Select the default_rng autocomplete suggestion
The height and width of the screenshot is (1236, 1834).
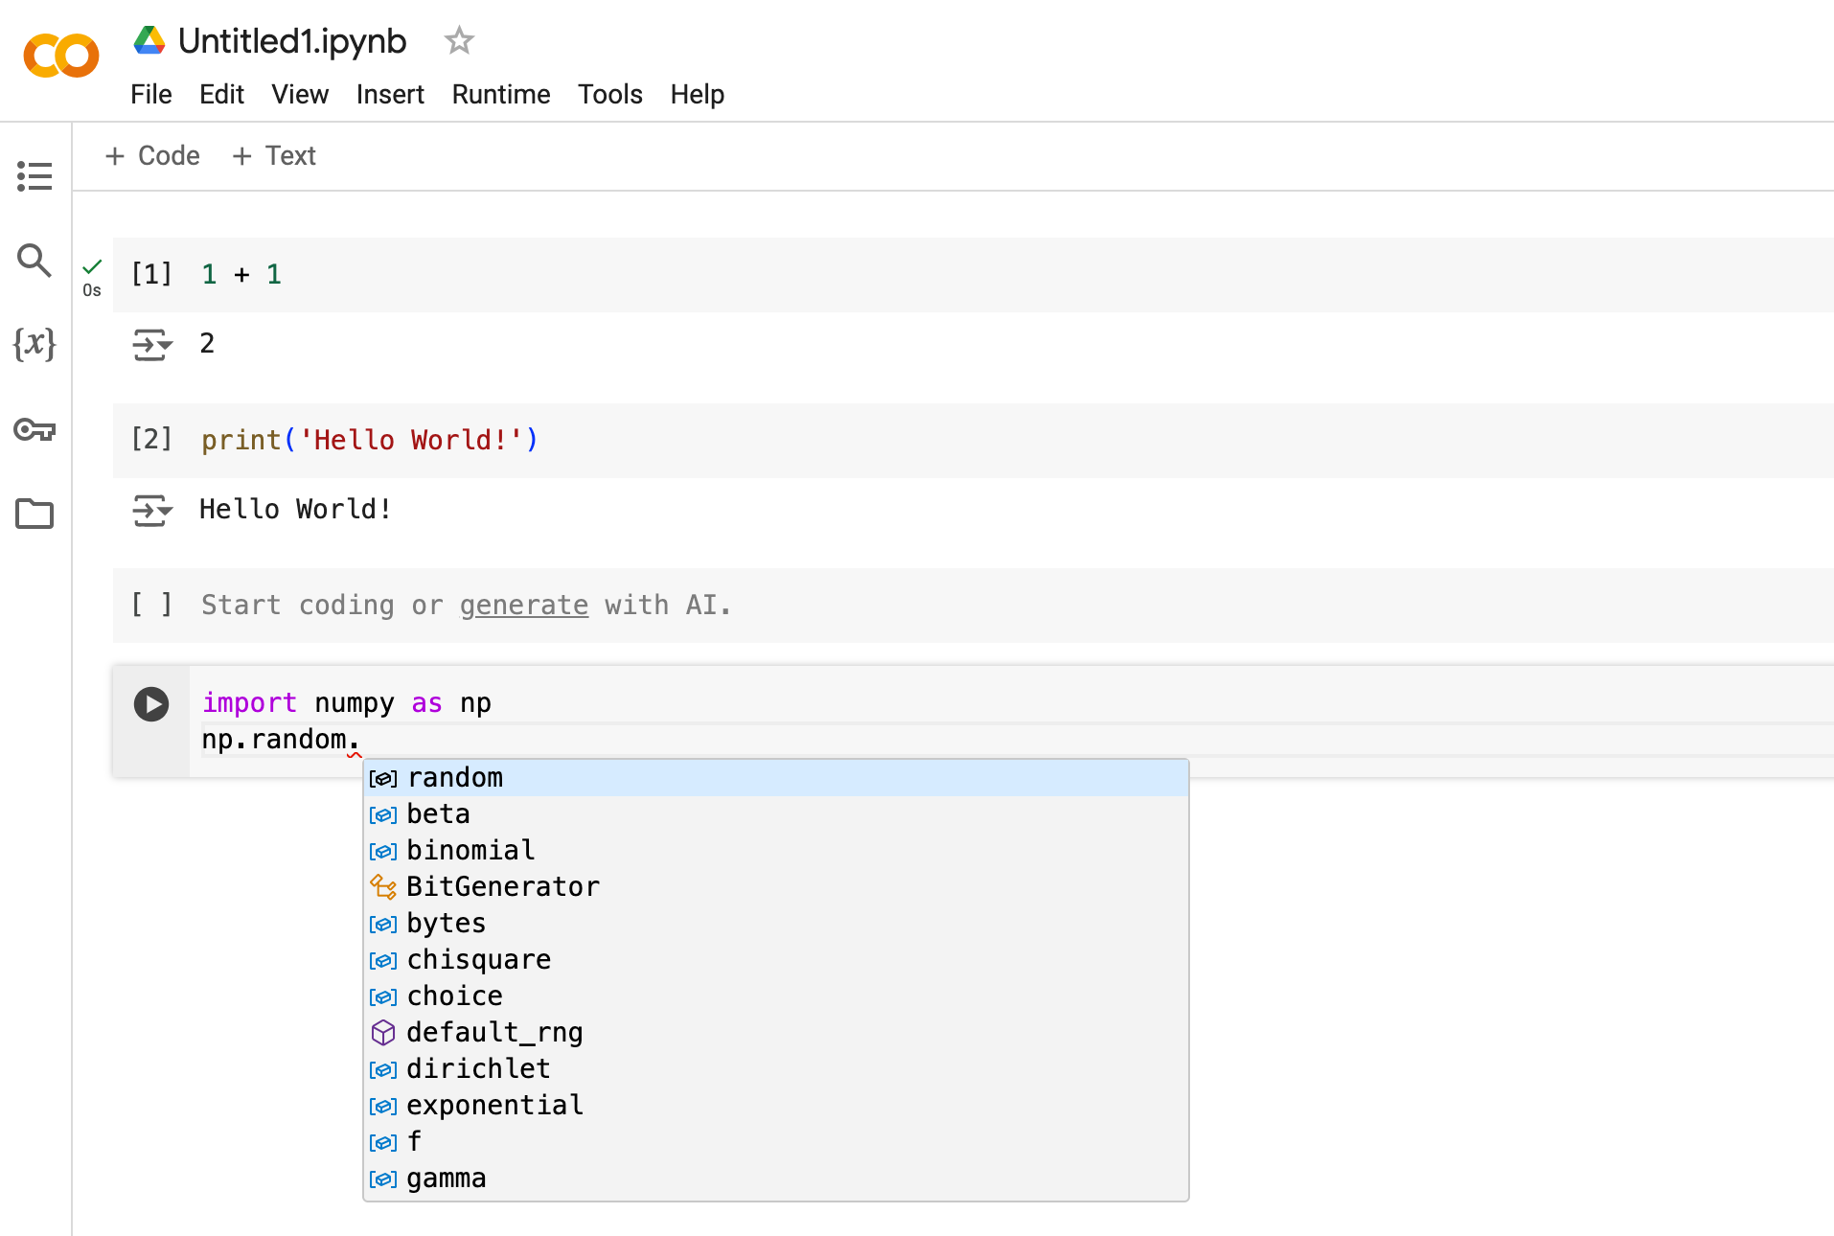point(776,1033)
